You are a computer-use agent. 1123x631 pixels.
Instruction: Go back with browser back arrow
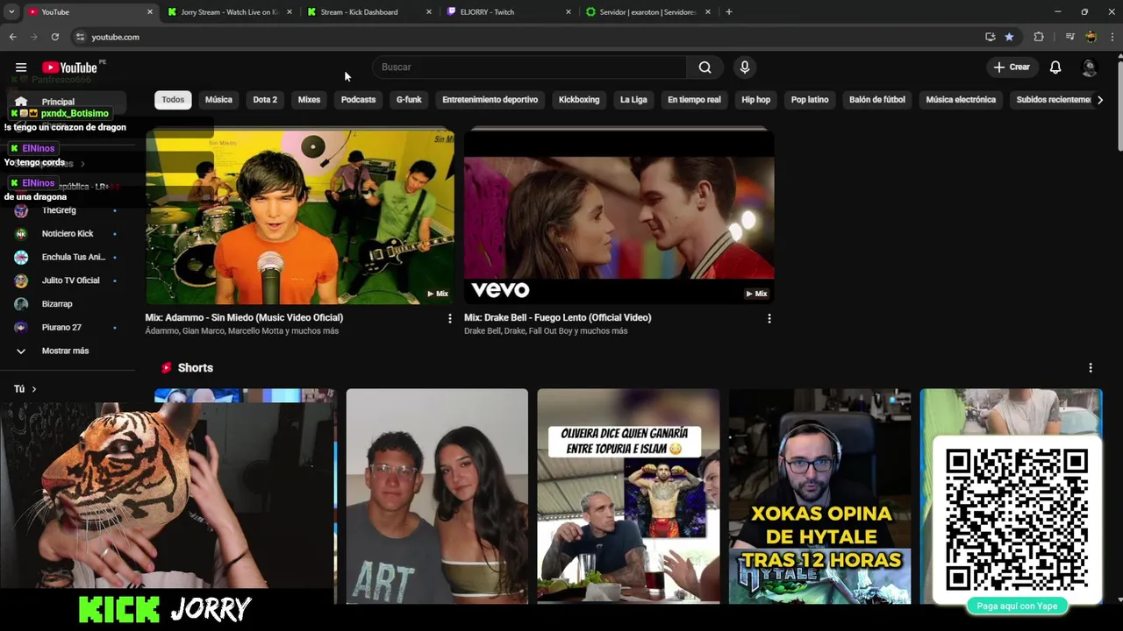pos(12,37)
